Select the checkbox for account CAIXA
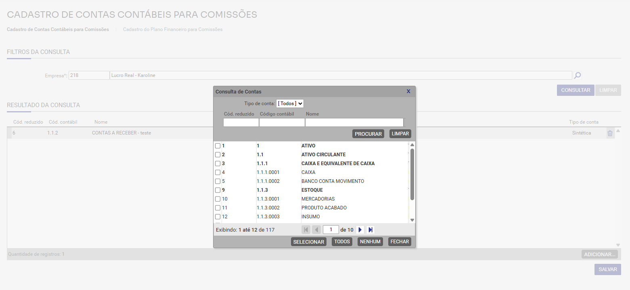630x290 pixels. (x=218, y=172)
